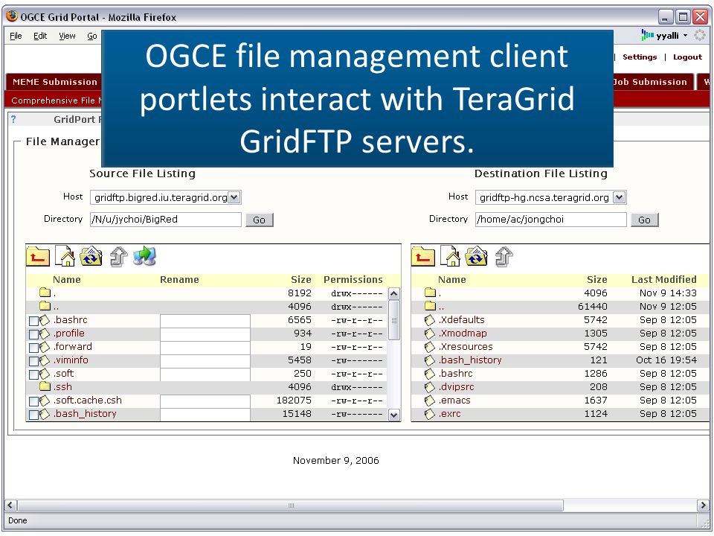The height and width of the screenshot is (536, 714).
Task: Click the Firefox activity throbber icon
Action: pyautogui.click(x=699, y=35)
